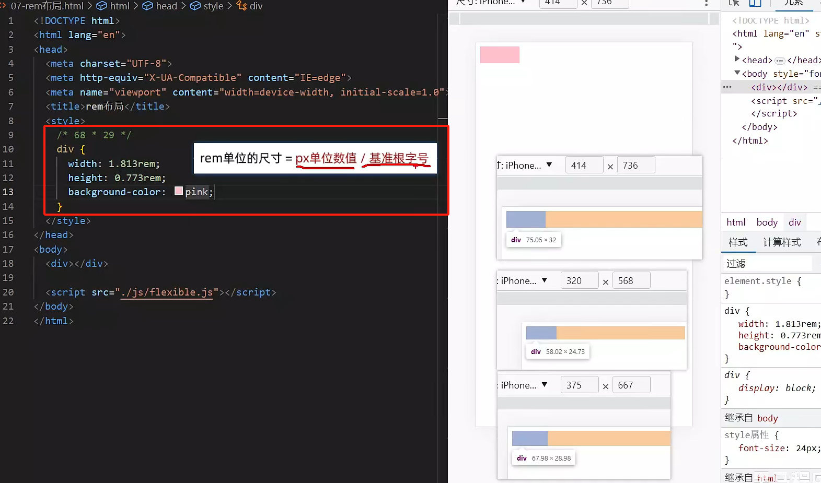The width and height of the screenshot is (821, 483).
Task: Edit width: 1.813rem value in styles pane
Action: 796,324
